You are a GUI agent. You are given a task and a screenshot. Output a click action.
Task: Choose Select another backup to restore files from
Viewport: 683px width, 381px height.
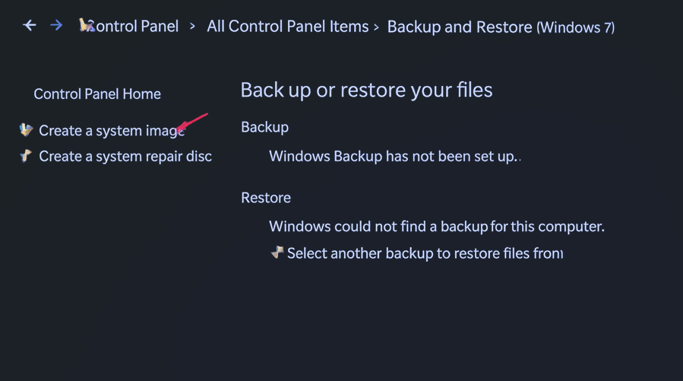425,253
